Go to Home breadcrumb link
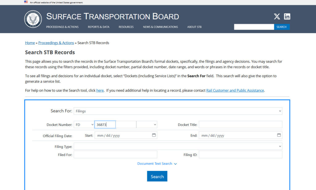316x190 pixels. point(30,43)
